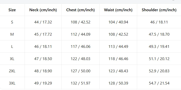Click the Chest (cm/inch) column header
Image resolution: width=181 pixels, height=90 pixels.
pos(80,10)
